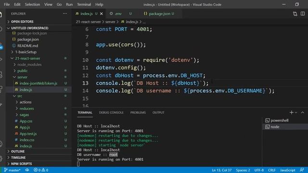The image size is (308, 173).
Task: Create a new terminal with plus icon
Action: pyautogui.click(x=292, y=112)
